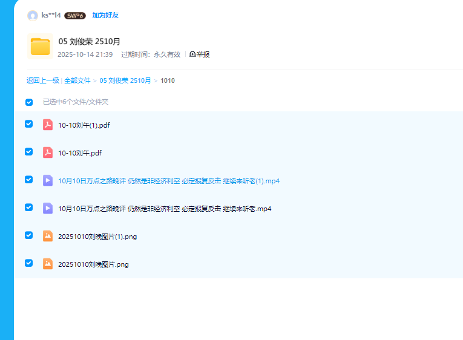The width and height of the screenshot is (463, 340).
Task: Click the yellow shared folder icon
Action: (x=41, y=47)
